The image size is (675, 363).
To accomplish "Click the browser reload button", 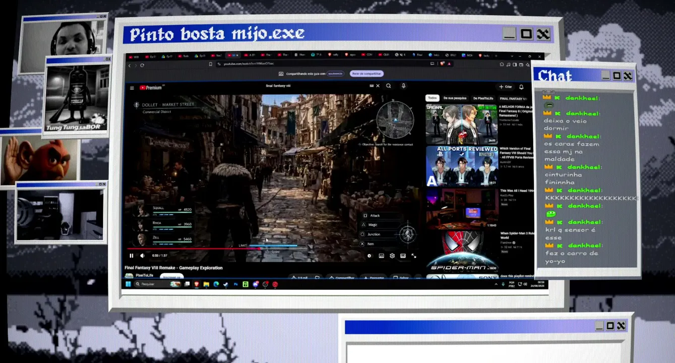I will click(x=142, y=65).
